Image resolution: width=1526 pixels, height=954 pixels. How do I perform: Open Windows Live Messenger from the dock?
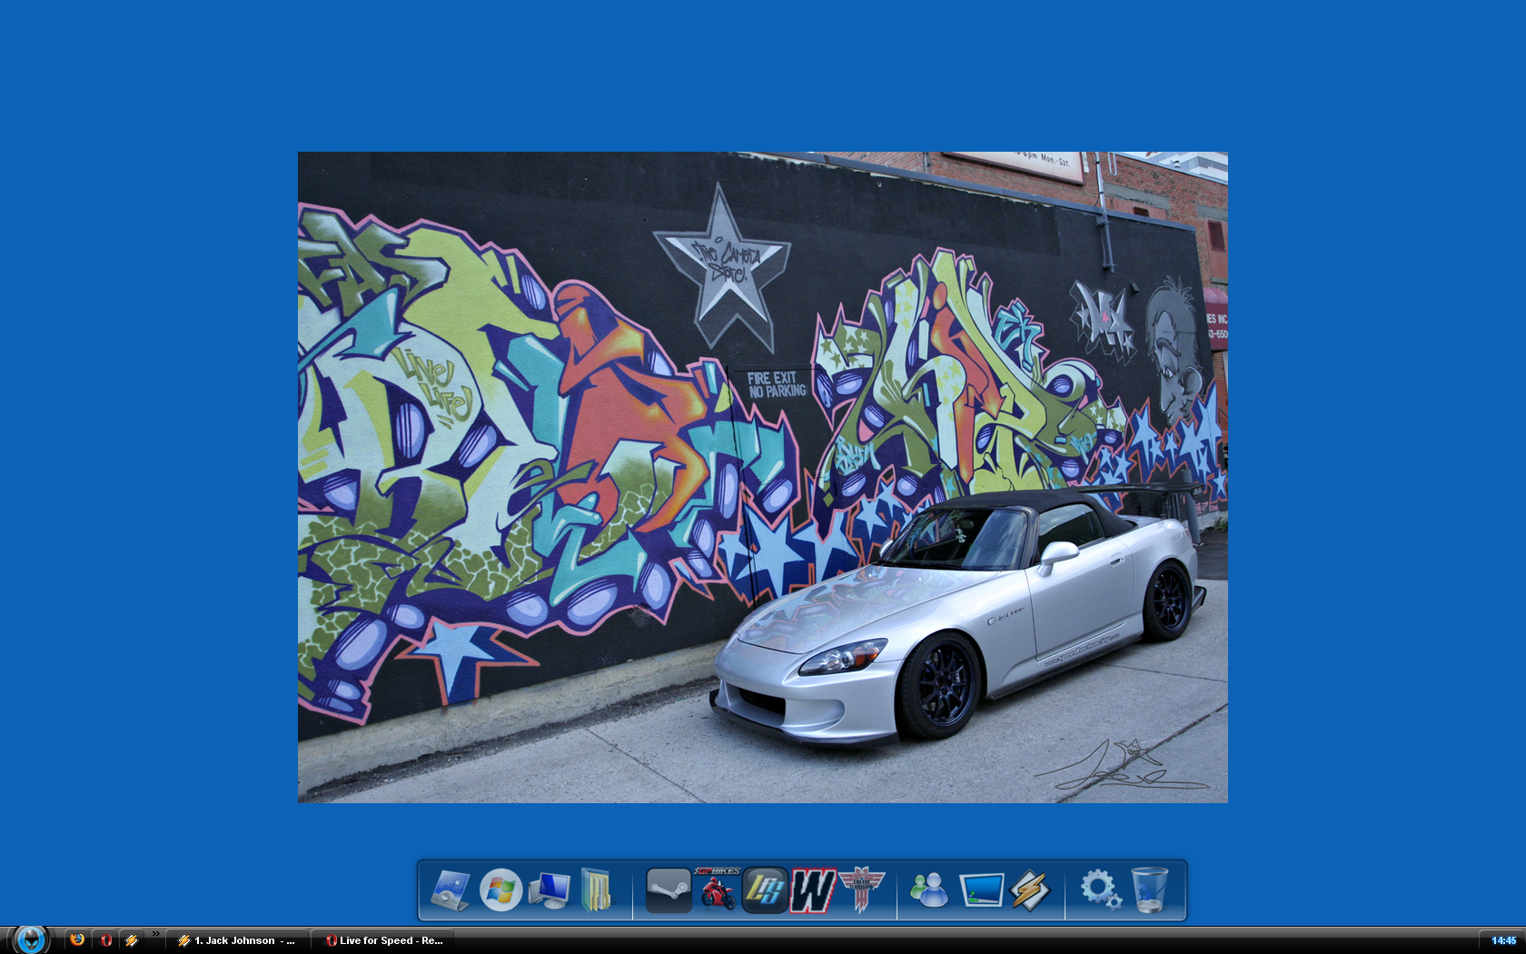tap(929, 890)
